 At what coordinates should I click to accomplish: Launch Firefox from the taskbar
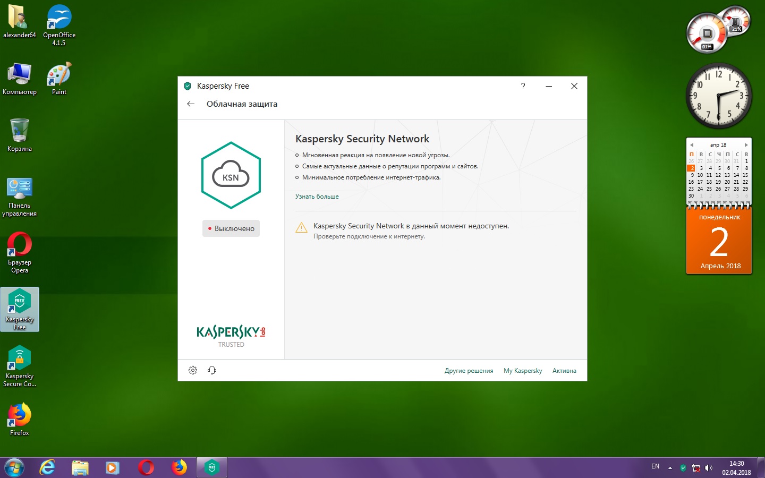coord(179,468)
